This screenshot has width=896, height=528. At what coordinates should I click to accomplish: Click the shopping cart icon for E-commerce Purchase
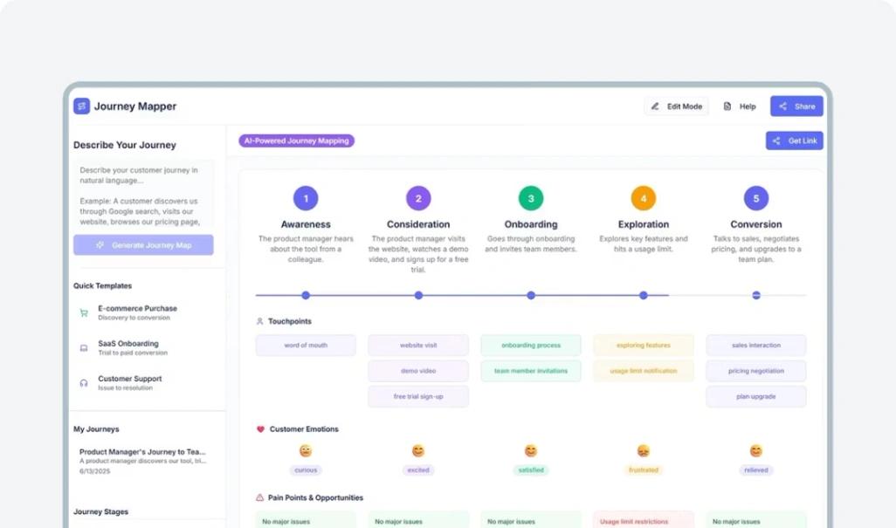(x=84, y=312)
